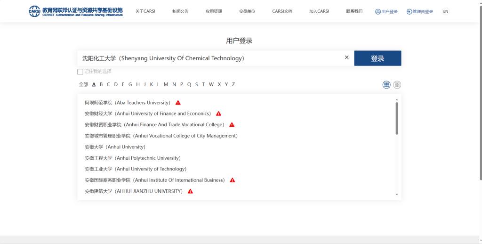Open CARSI文档 menu item
Screen dimensions: 482x244
[282, 11]
